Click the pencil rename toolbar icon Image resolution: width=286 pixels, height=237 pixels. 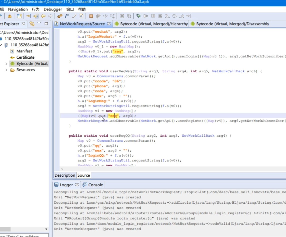click(x=74, y=16)
